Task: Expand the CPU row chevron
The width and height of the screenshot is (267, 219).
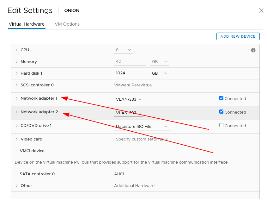Action: coord(16,50)
